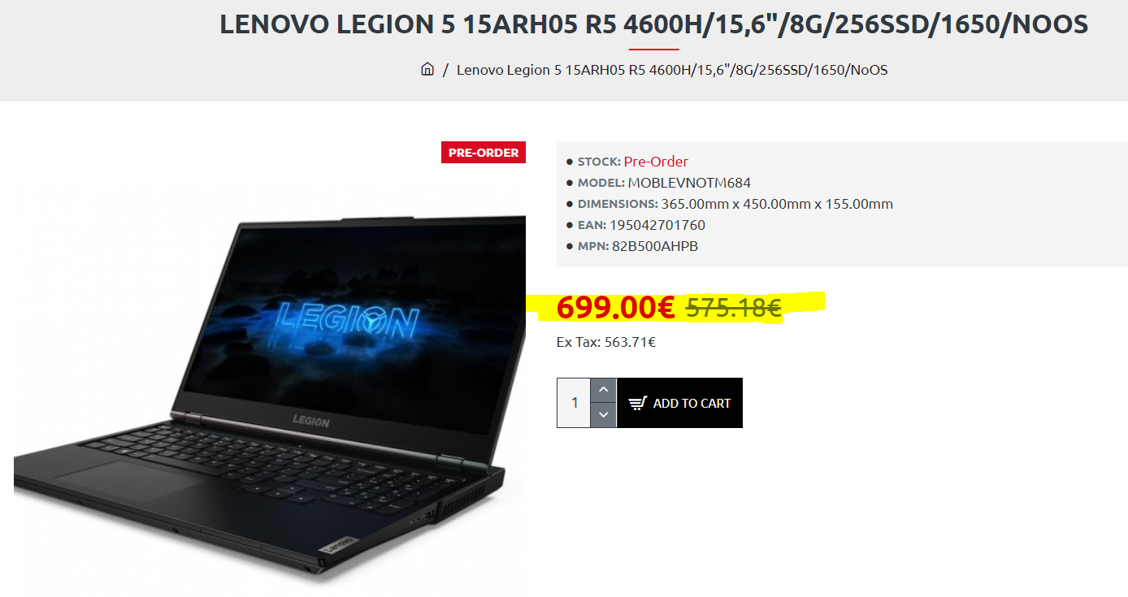Image resolution: width=1128 pixels, height=597 pixels.
Task: Select the model number MOBLEVNOTM684
Action: (689, 183)
